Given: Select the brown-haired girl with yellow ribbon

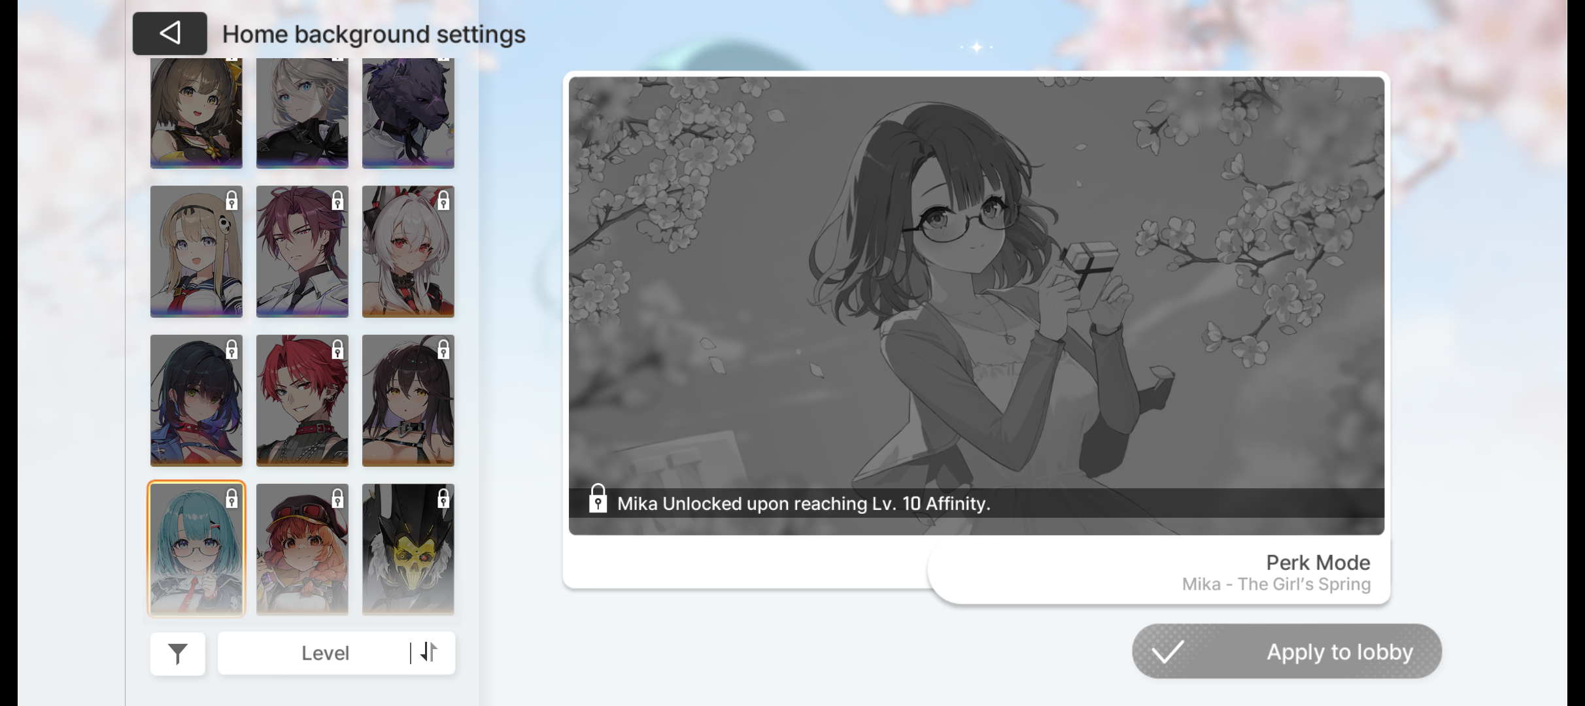Looking at the screenshot, I should (x=196, y=112).
